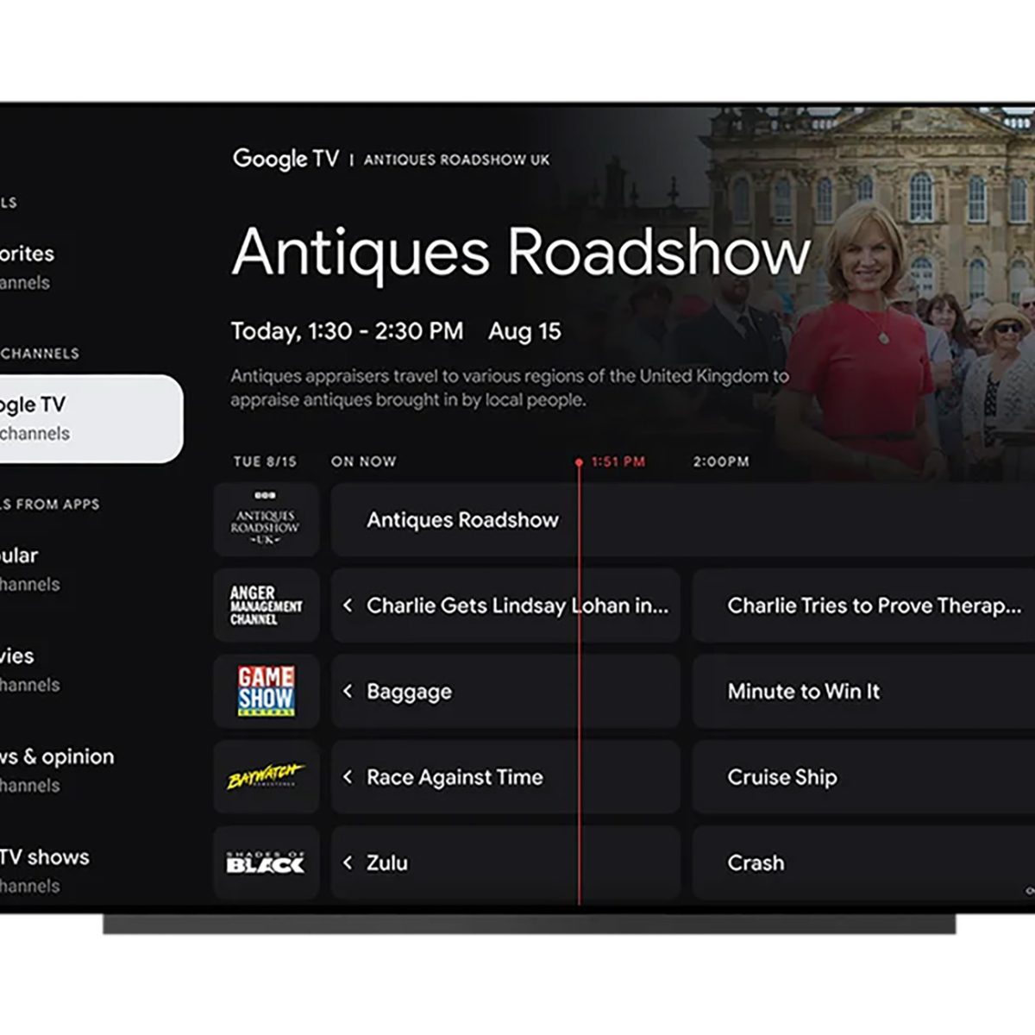Select the Race Against Time program
Viewport: 1035px width, 1035px height.
[x=505, y=777]
